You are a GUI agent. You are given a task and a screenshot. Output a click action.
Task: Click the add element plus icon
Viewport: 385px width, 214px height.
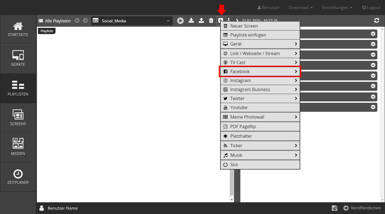click(221, 20)
